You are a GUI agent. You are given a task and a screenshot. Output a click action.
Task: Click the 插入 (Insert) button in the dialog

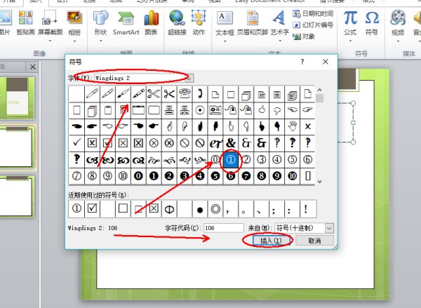[x=271, y=241]
